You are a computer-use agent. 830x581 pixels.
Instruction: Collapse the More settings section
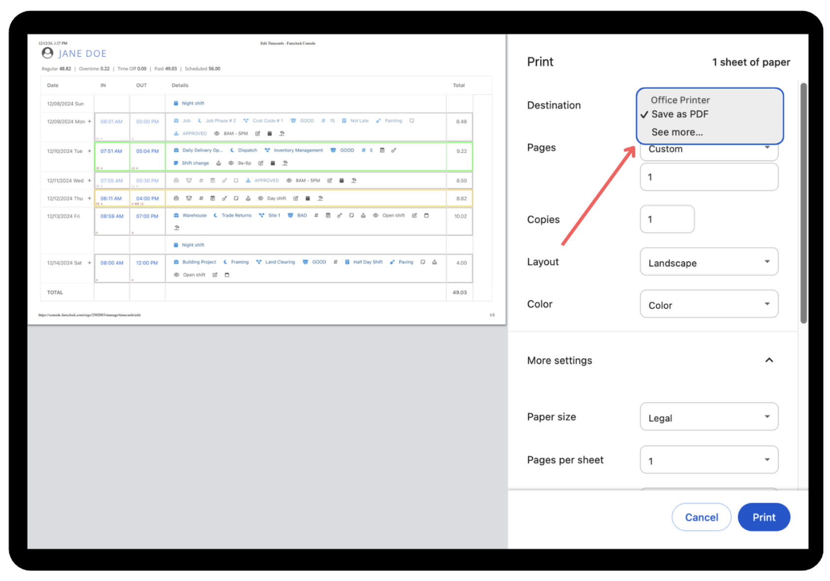[768, 361]
